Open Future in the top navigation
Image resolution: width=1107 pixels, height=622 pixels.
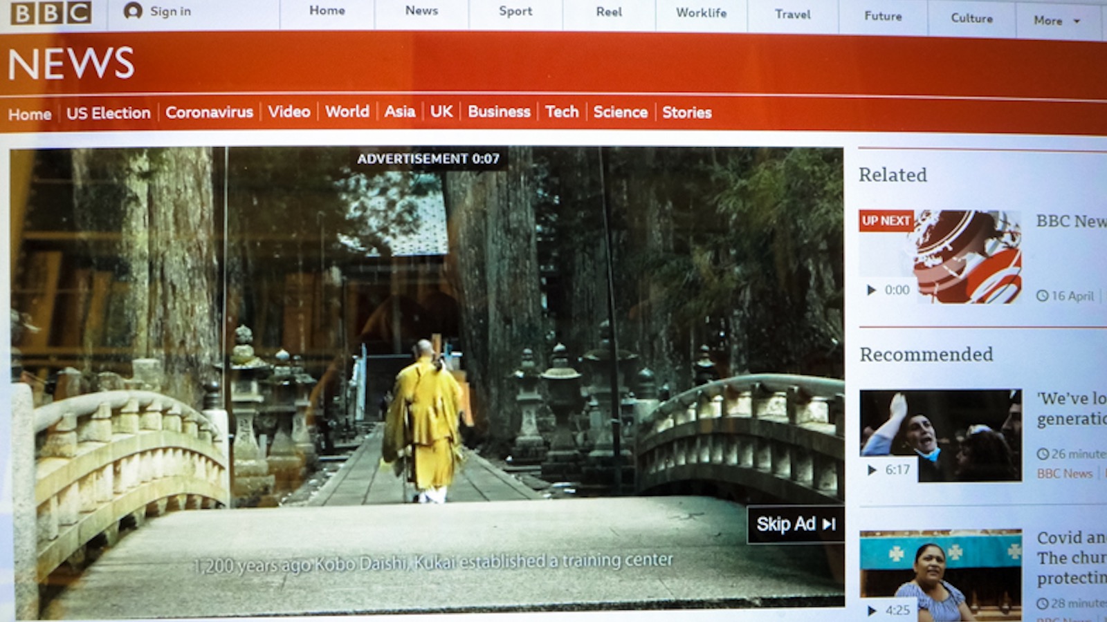pos(883,16)
